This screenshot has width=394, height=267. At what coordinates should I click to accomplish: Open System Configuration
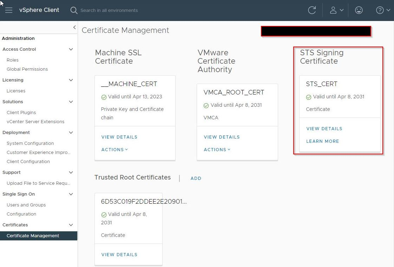pos(30,143)
